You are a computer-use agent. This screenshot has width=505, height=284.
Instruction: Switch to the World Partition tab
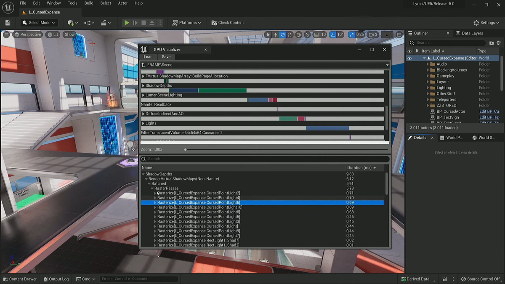(451, 138)
